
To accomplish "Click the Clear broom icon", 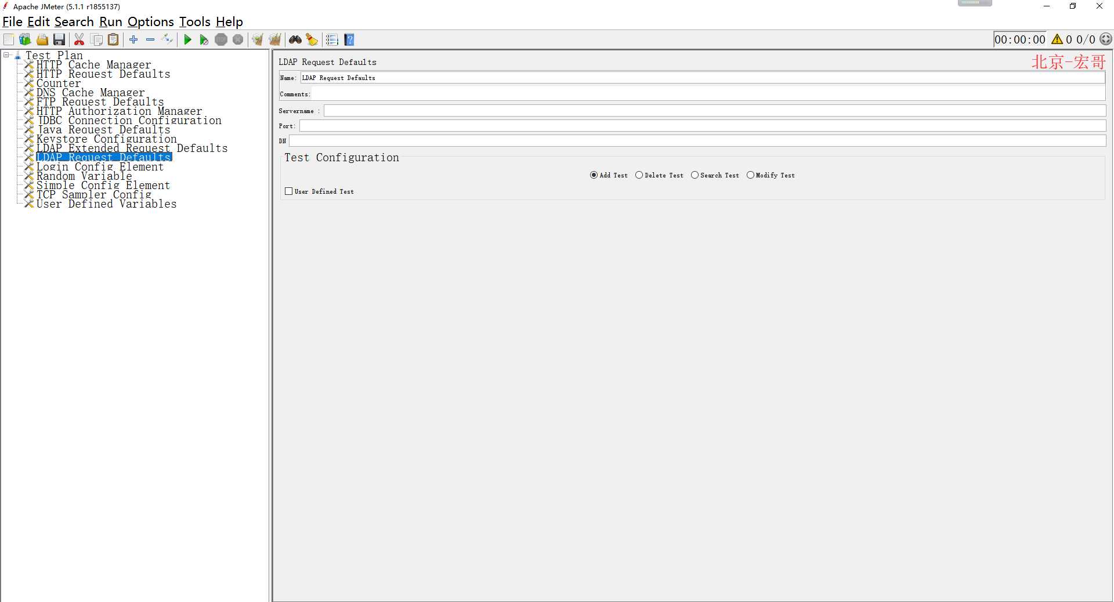I will (x=258, y=39).
